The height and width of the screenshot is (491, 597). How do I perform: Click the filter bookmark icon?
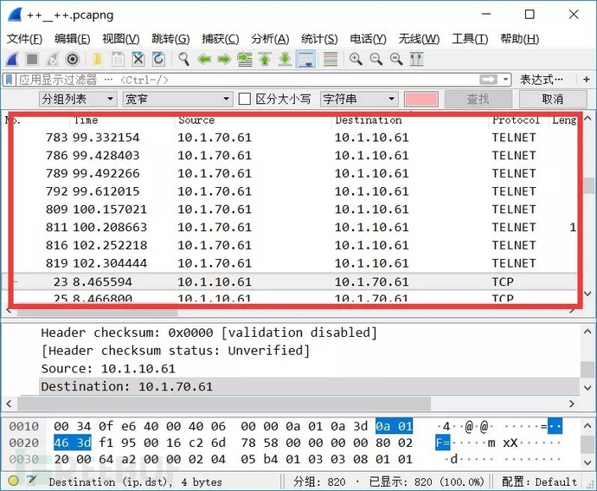pyautogui.click(x=10, y=80)
